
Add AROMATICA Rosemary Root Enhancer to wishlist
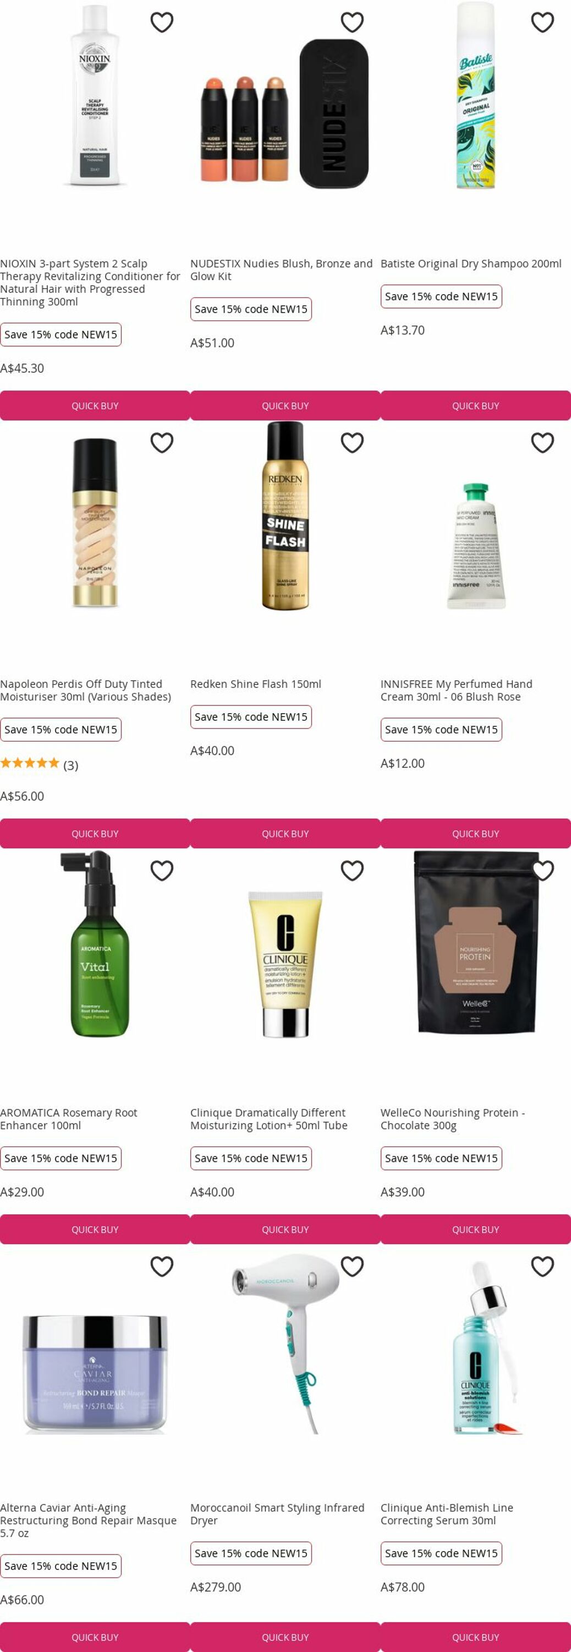(162, 870)
